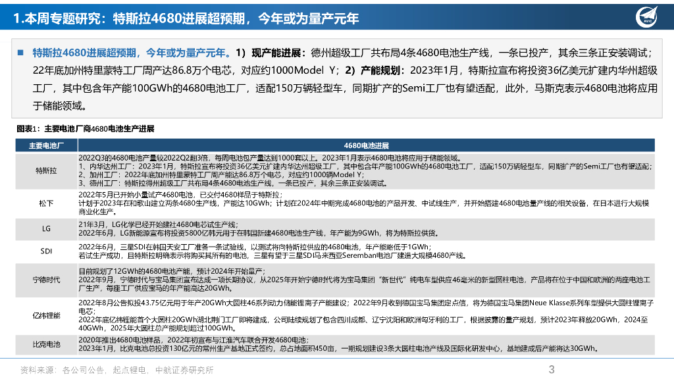The image size is (674, 379).
Task: Click the line '2022年6月，三星SDI在韩国天安工厂'
Action: point(255,247)
